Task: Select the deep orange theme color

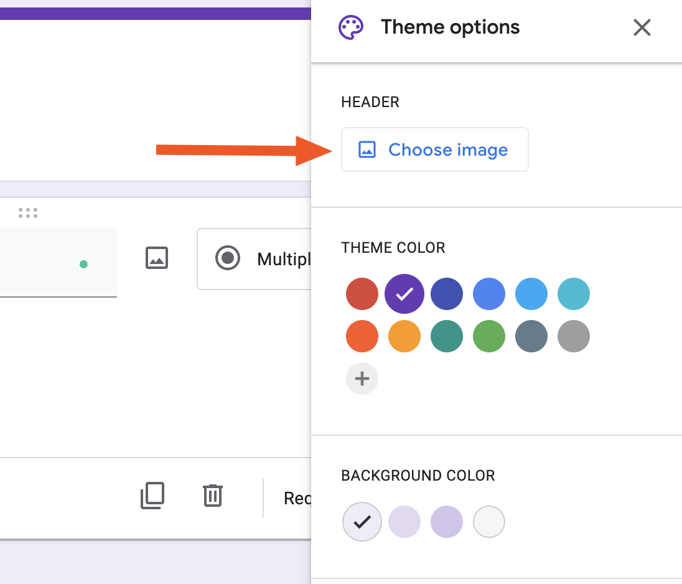Action: (362, 336)
